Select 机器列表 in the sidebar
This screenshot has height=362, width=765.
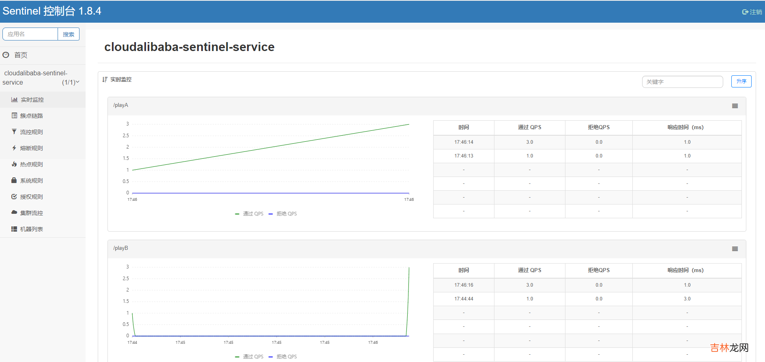tap(31, 229)
